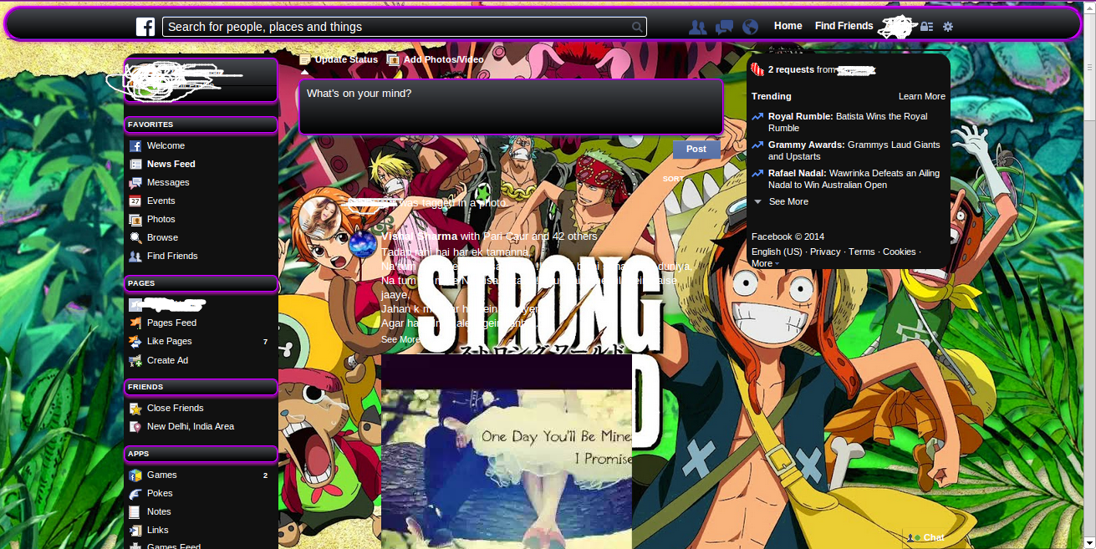The image size is (1096, 549).
Task: Open the Learn More trending link
Action: tap(922, 96)
